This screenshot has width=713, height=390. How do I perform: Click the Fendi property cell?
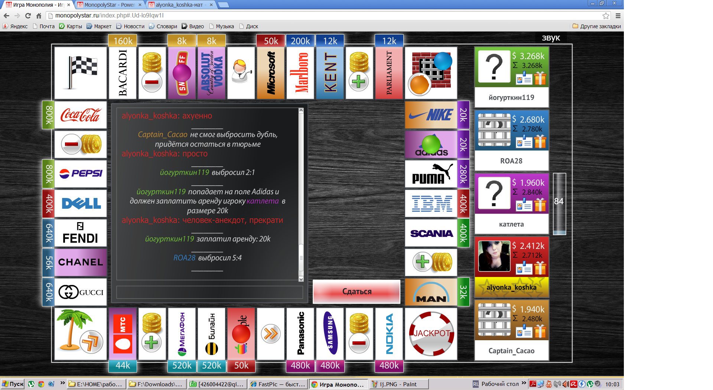(x=81, y=233)
